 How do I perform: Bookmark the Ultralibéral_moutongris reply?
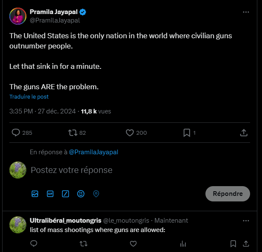(233, 244)
